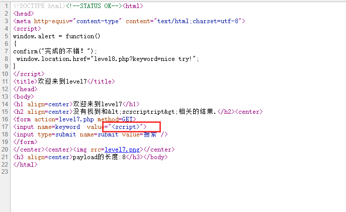Open the level7.png link

coord(122,150)
